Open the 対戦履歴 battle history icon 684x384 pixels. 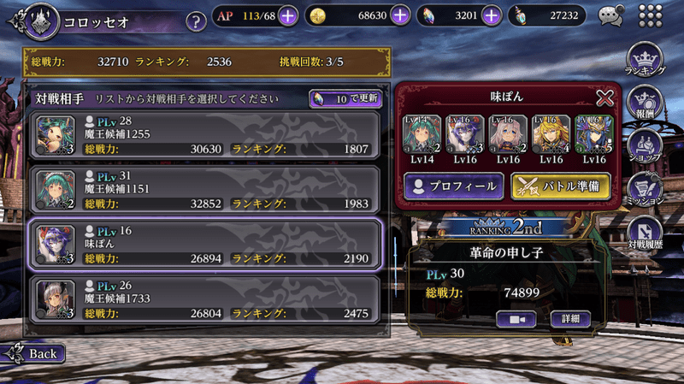click(x=645, y=233)
